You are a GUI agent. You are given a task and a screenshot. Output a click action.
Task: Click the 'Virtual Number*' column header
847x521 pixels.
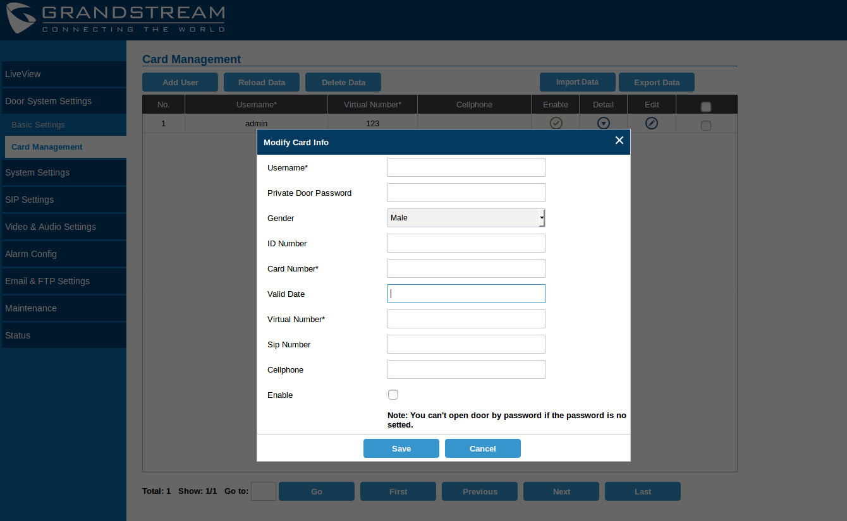tap(372, 105)
